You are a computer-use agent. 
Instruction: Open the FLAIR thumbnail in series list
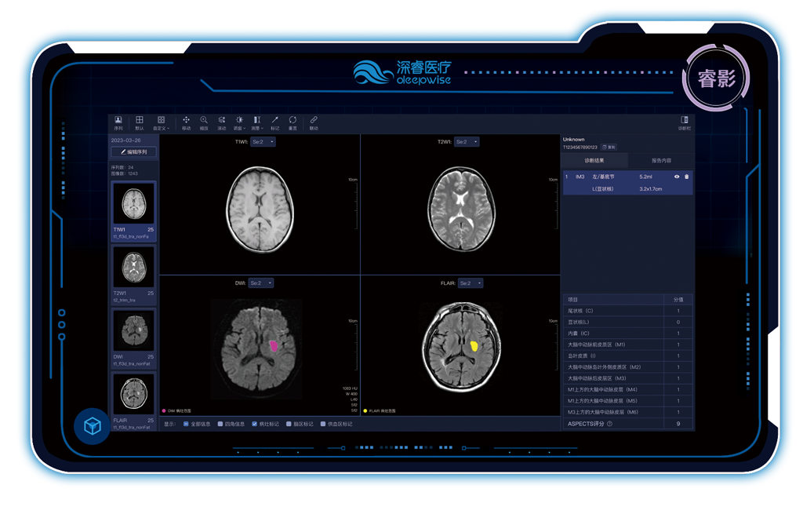(133, 402)
